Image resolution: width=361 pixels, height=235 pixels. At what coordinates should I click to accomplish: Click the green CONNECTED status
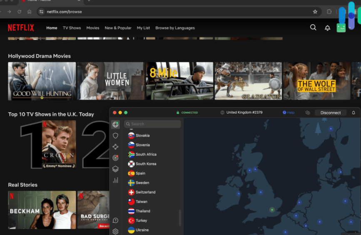pyautogui.click(x=187, y=113)
